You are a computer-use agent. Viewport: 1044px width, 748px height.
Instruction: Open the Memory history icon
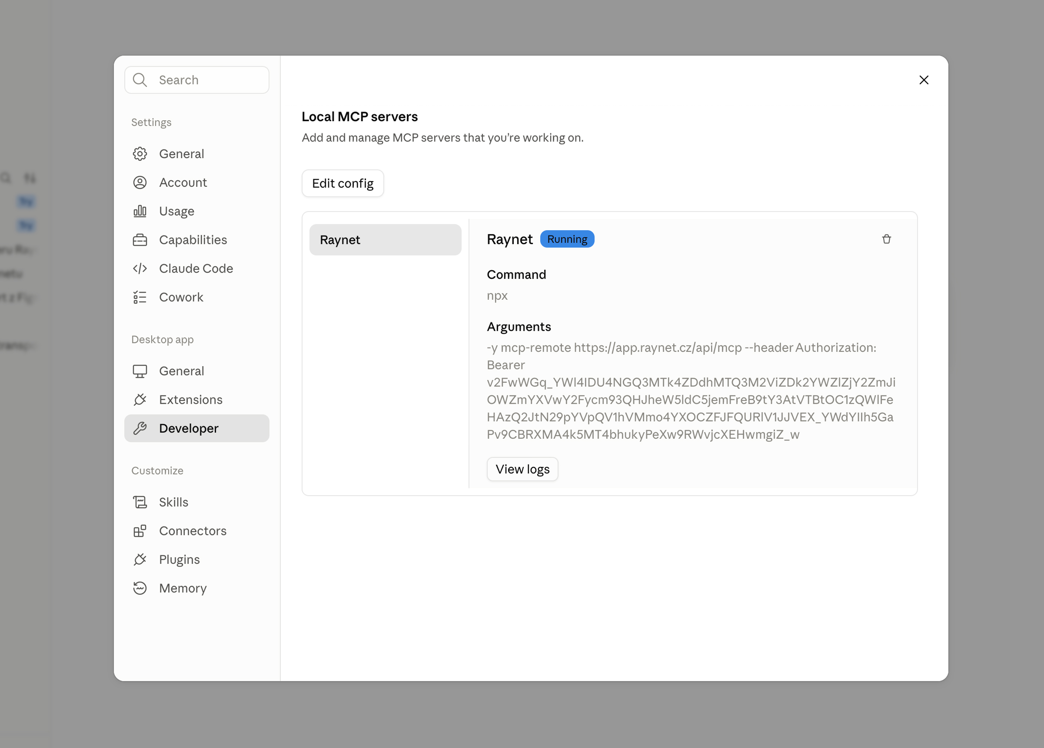click(x=140, y=588)
